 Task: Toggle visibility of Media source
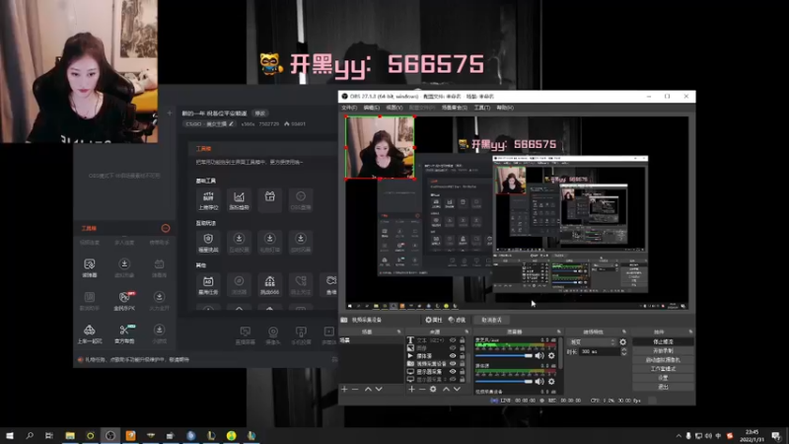(453, 356)
